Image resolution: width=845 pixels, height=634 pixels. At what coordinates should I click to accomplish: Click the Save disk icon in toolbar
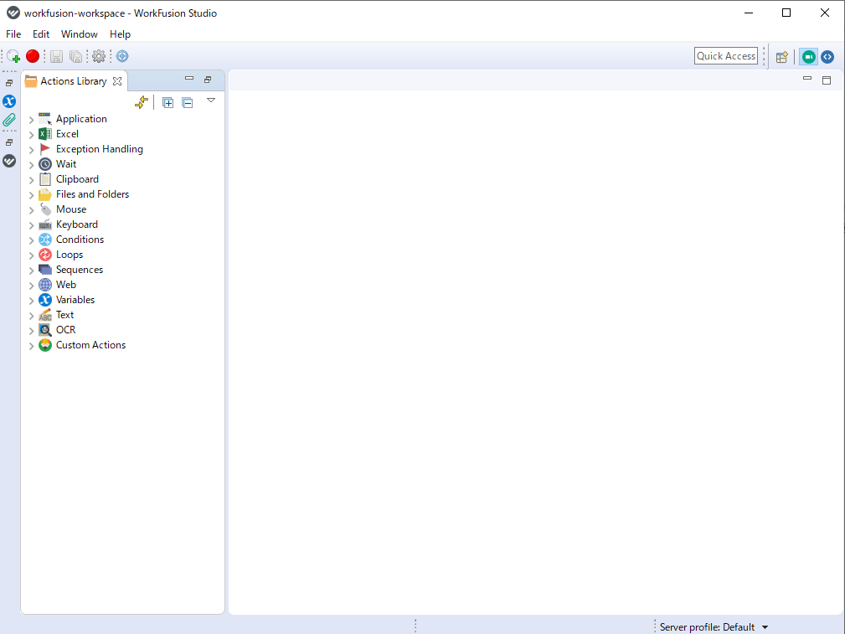tap(57, 56)
